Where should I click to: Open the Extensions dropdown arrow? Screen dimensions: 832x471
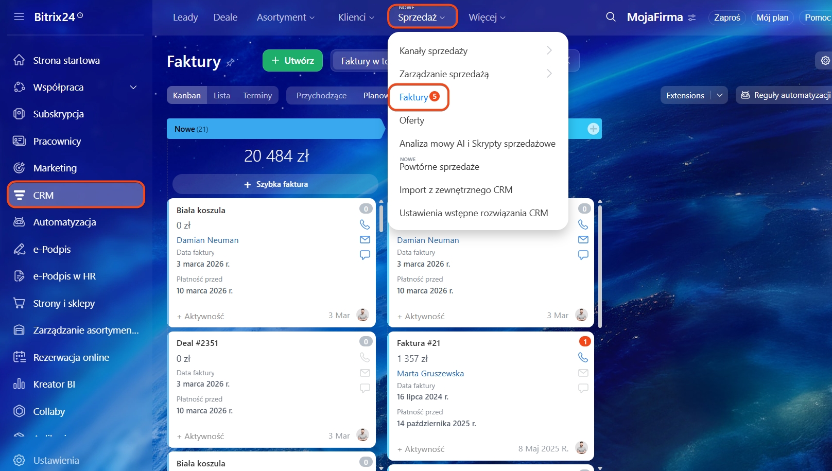pos(720,95)
